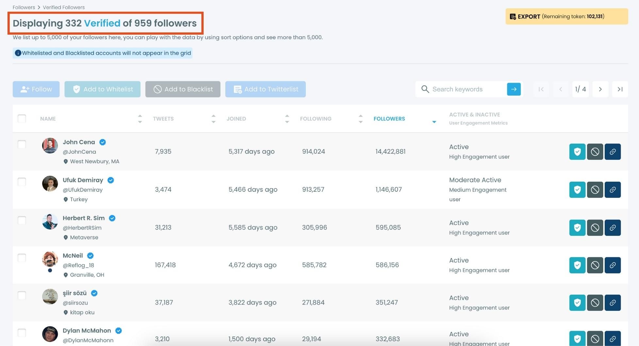Select all followers with the header checkbox
This screenshot has height=346, width=639.
click(x=22, y=118)
